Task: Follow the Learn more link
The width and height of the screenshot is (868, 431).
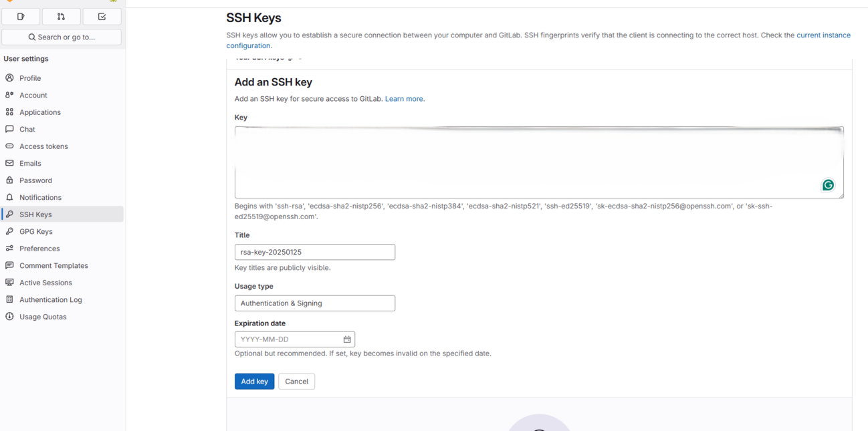Action: click(x=404, y=99)
